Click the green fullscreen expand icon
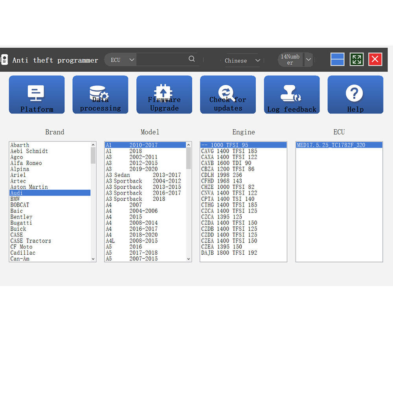This screenshot has height=393, width=393. click(x=356, y=59)
